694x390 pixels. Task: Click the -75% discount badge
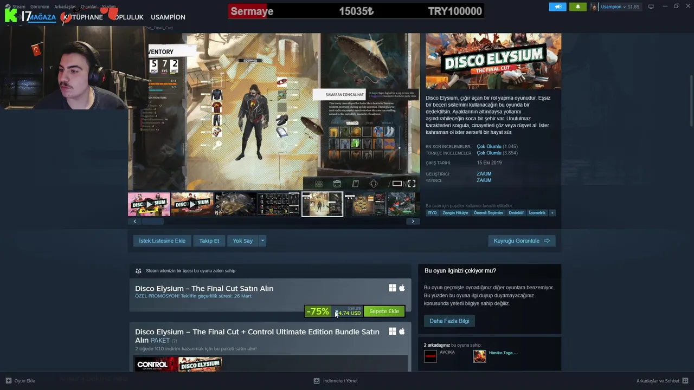pyautogui.click(x=318, y=311)
